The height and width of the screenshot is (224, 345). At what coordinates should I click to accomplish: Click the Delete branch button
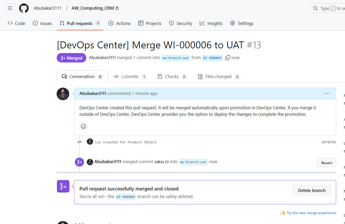312,190
